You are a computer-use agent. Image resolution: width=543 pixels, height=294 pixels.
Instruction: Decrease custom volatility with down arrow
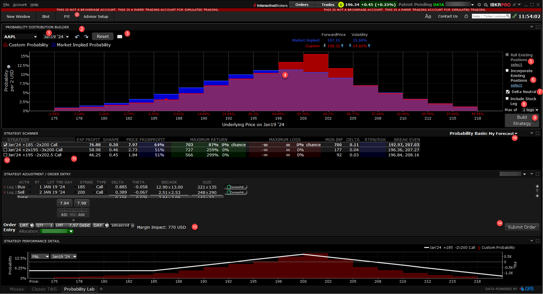[350, 46]
